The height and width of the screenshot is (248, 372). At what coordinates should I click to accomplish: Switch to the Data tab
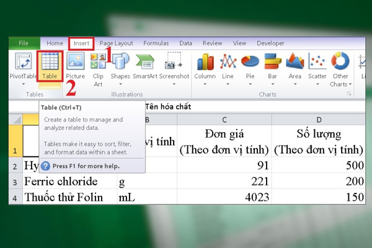pos(185,43)
